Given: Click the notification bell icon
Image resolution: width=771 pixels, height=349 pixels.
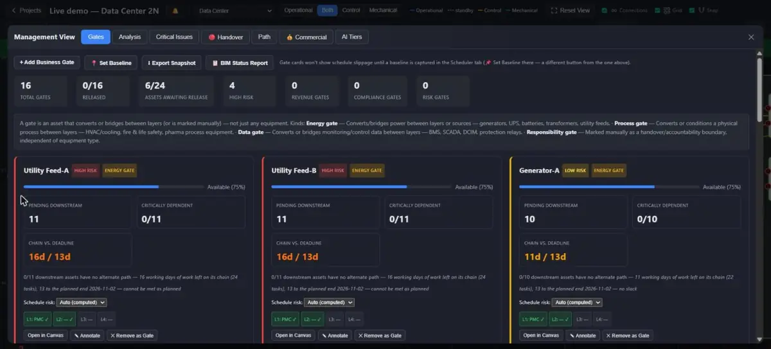Looking at the screenshot, I should (x=175, y=11).
